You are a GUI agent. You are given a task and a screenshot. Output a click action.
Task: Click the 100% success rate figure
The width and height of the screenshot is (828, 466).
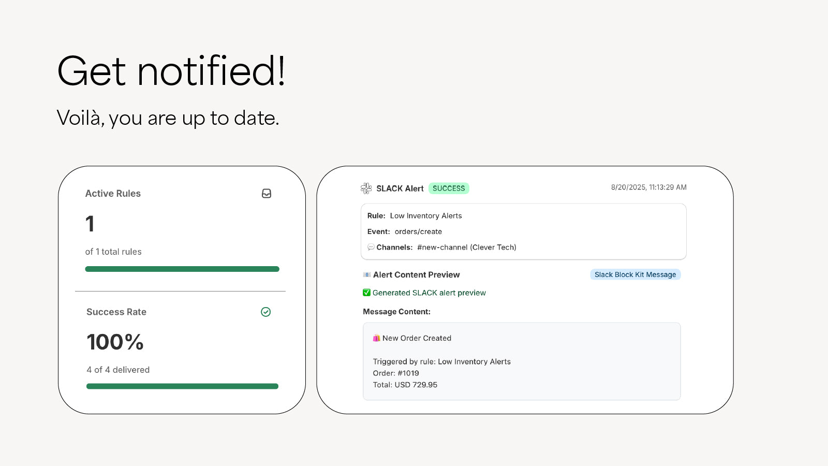(x=115, y=342)
